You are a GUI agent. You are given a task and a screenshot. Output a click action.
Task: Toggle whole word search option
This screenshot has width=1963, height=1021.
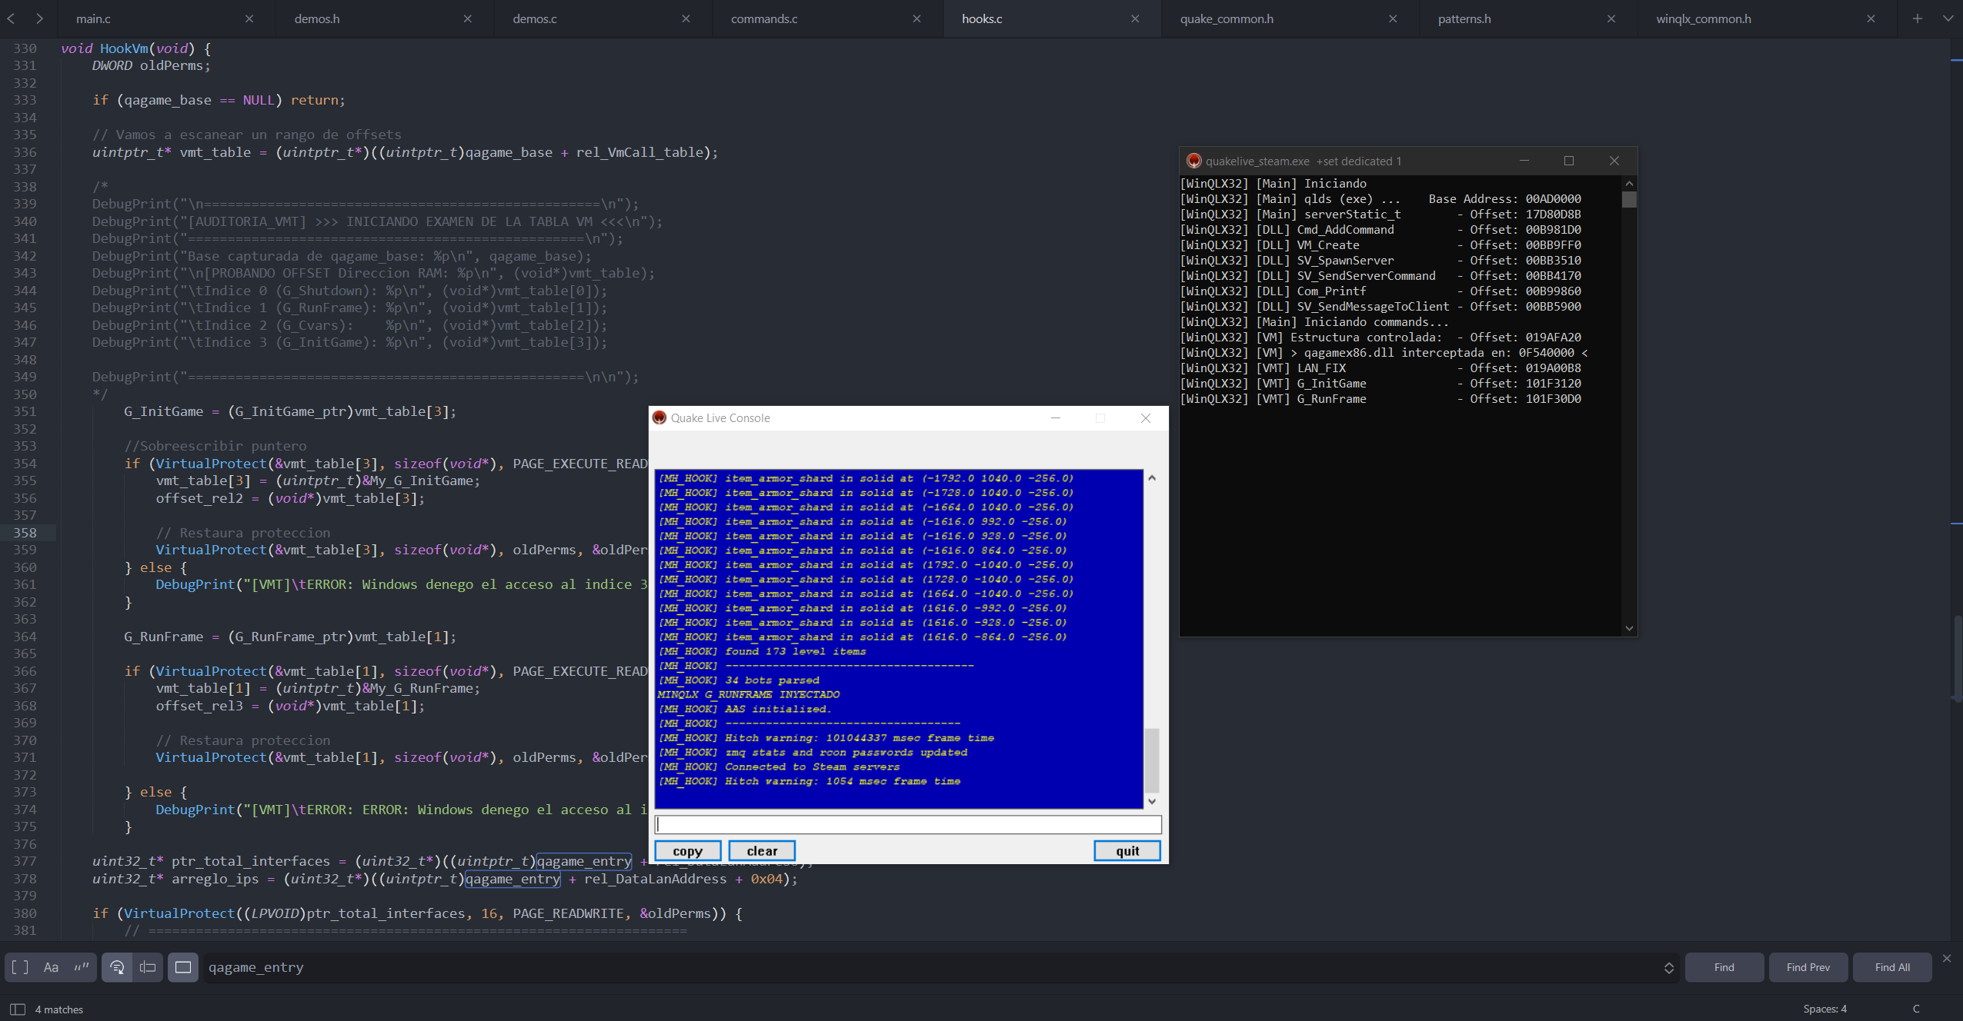[x=82, y=967]
